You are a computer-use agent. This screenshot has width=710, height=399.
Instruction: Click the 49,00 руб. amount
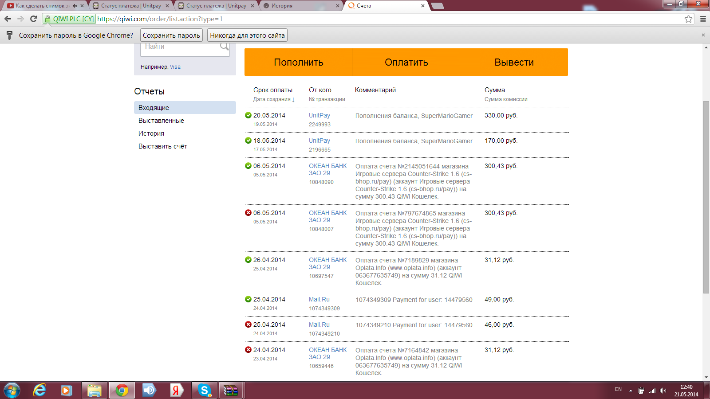pyautogui.click(x=499, y=299)
